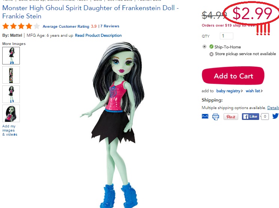Click Add my images & videos link

point(10,130)
